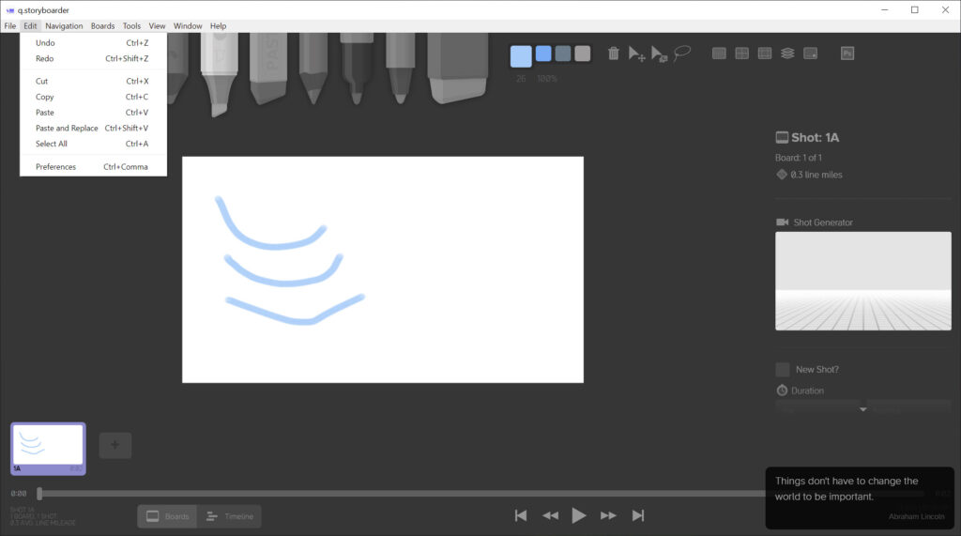Viewport: 961px width, 536px height.
Task: Pick the current light blue color swatch
Action: (521, 55)
